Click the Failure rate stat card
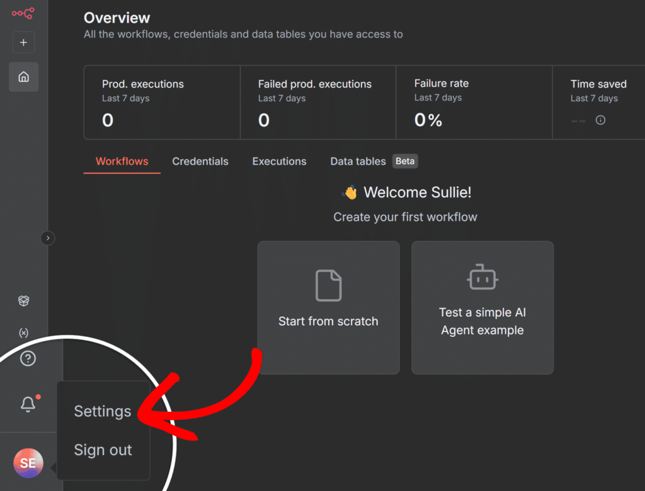The width and height of the screenshot is (645, 491). pyautogui.click(x=474, y=102)
